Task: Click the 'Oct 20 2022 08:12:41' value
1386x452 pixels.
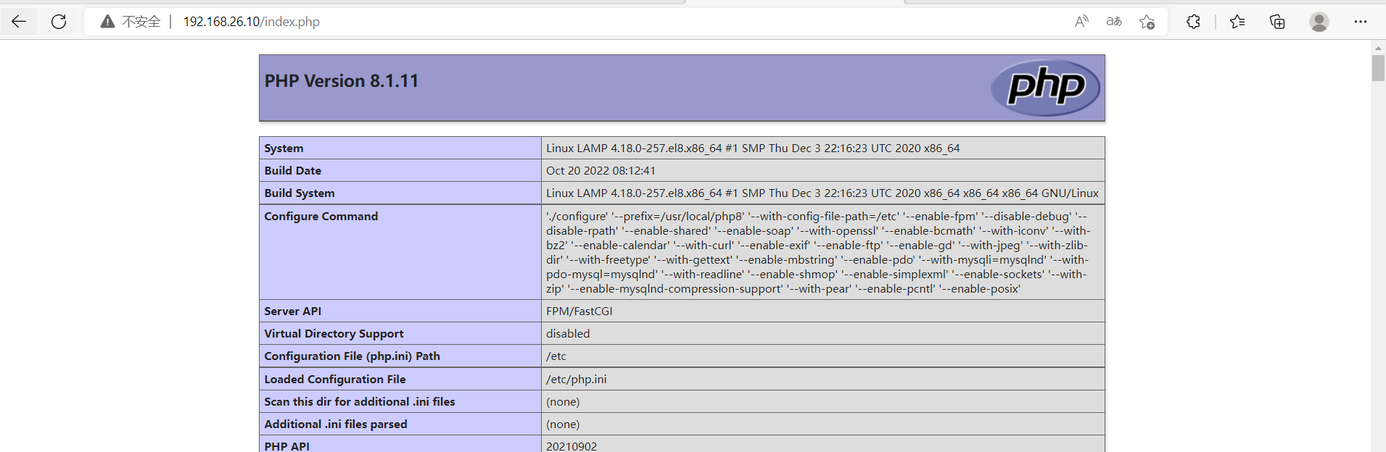Action: [601, 170]
